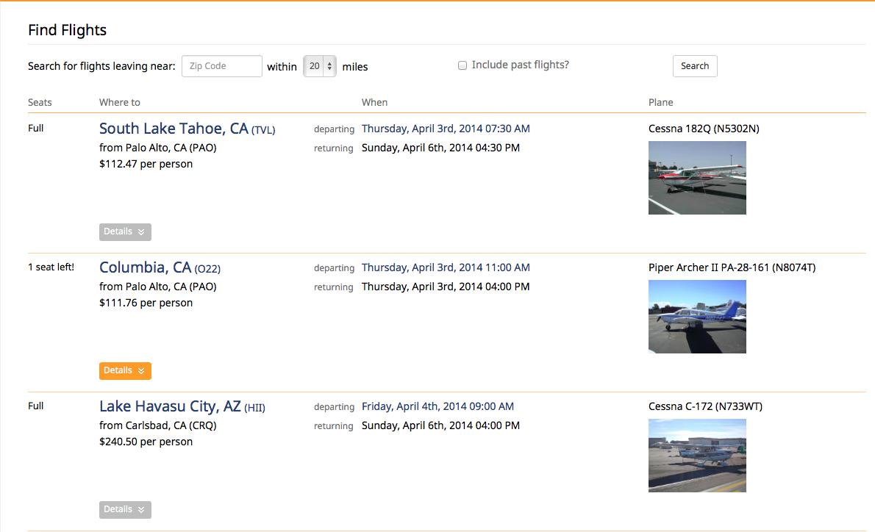
Task: View the Cessna C-172 plane photo
Action: point(697,456)
